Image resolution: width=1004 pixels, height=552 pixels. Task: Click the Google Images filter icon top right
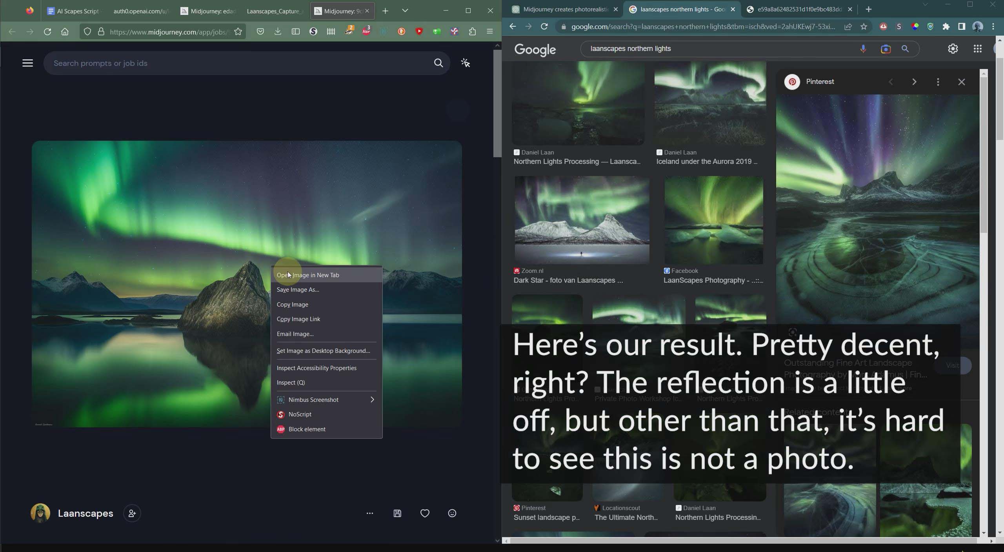(953, 48)
